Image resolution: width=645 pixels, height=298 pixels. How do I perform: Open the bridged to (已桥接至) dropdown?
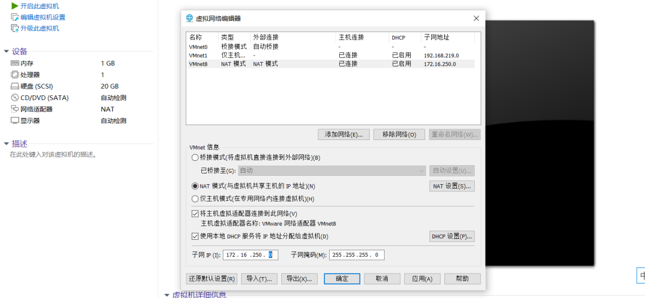click(x=331, y=170)
